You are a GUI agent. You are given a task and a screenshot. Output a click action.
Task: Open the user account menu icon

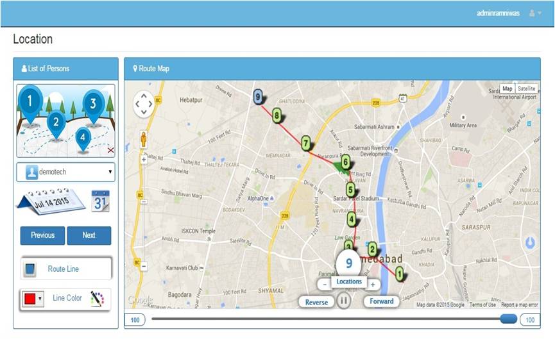coord(534,13)
